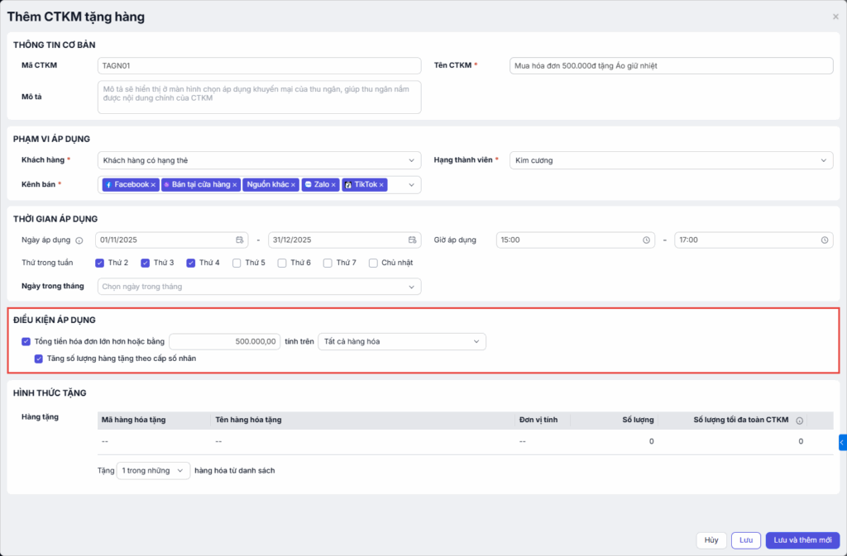This screenshot has width=847, height=556.
Task: Click calendar icon in start date field
Action: (x=240, y=240)
